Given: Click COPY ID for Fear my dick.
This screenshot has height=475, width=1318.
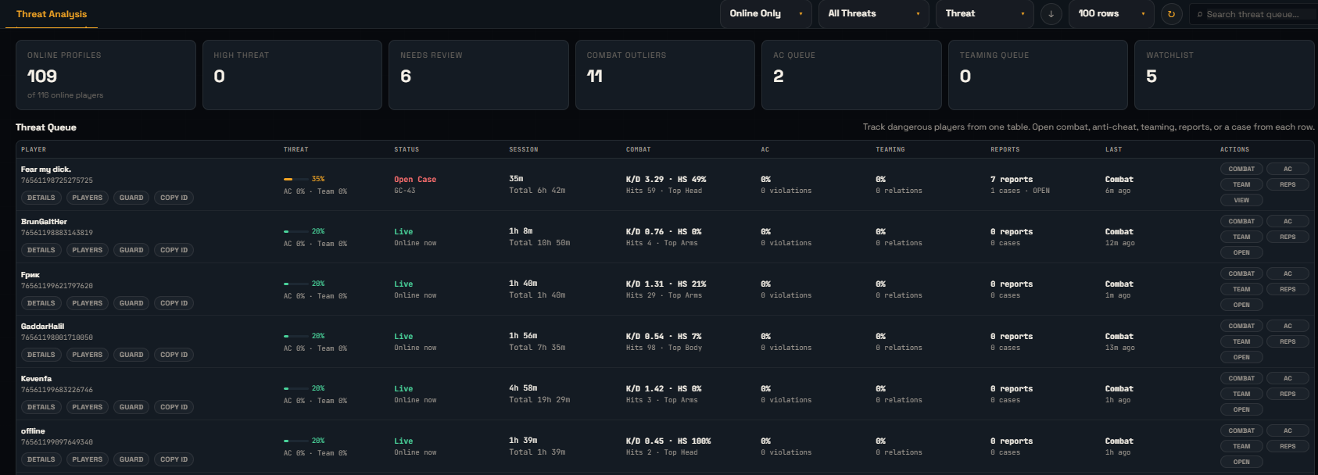Looking at the screenshot, I should 174,198.
